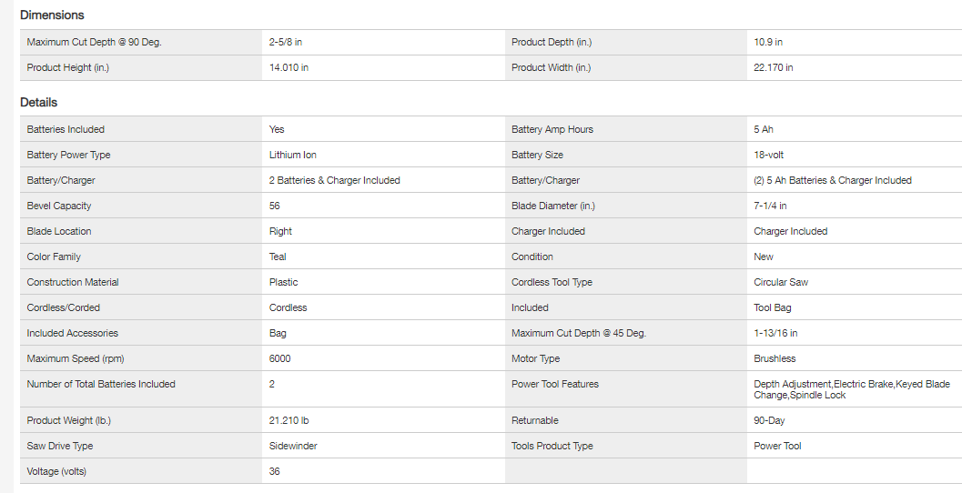Click the 90-Day returnable value
962x493 pixels.
pyautogui.click(x=769, y=420)
